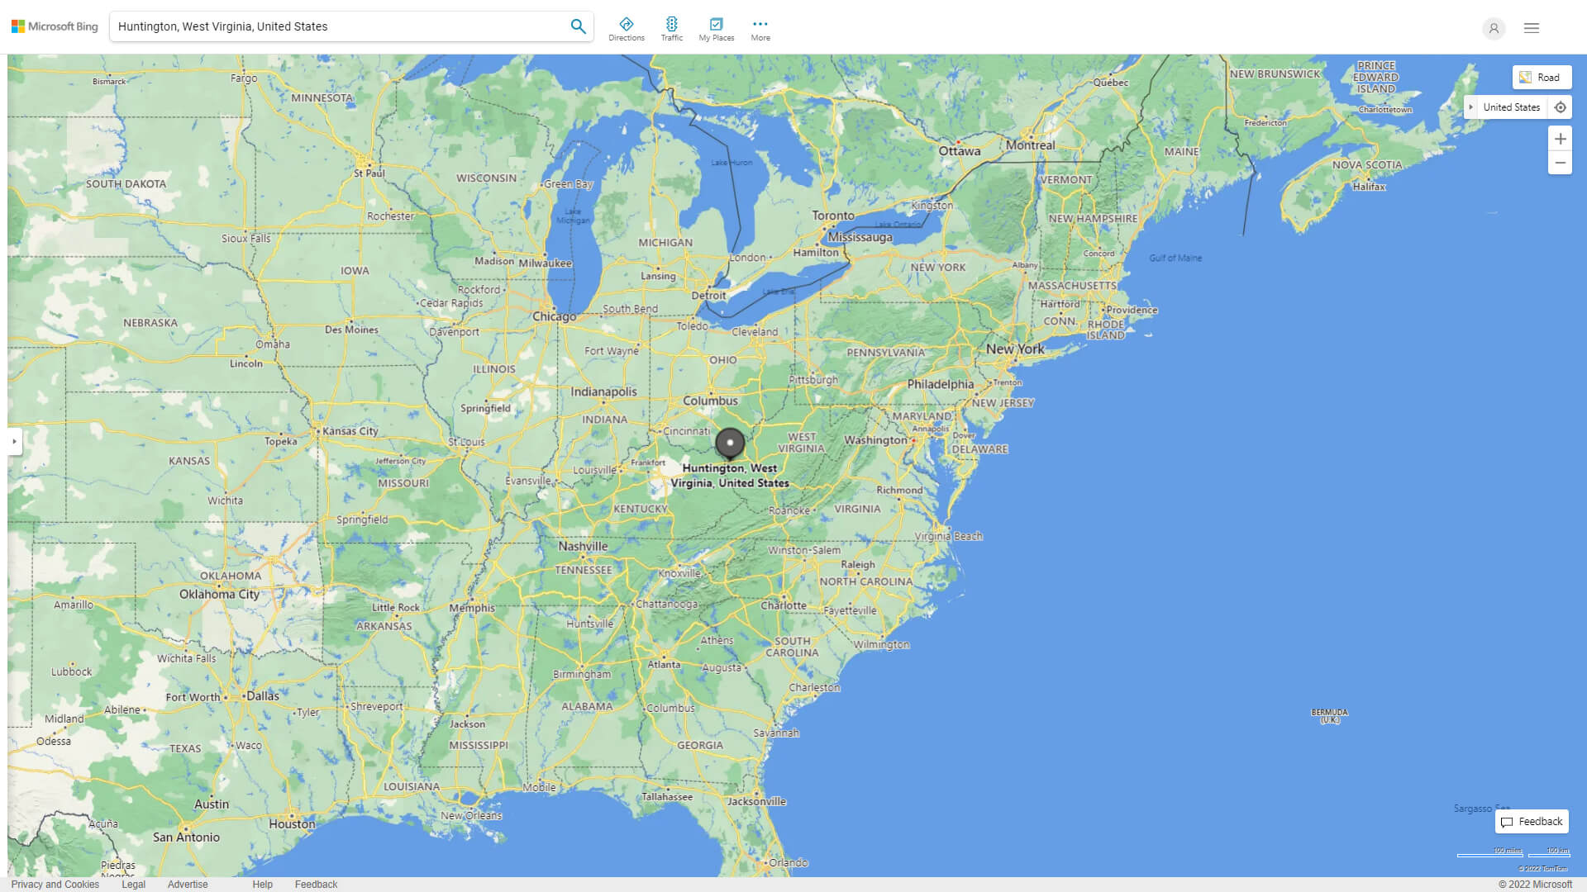Click the left sidebar collapse arrow
This screenshot has width=1587, height=892.
[13, 441]
